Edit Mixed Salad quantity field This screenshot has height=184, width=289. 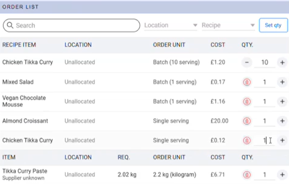pos(265,82)
